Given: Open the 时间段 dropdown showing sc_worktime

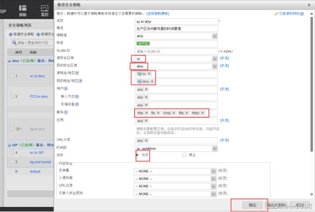Looking at the screenshot, I should click(x=215, y=148).
